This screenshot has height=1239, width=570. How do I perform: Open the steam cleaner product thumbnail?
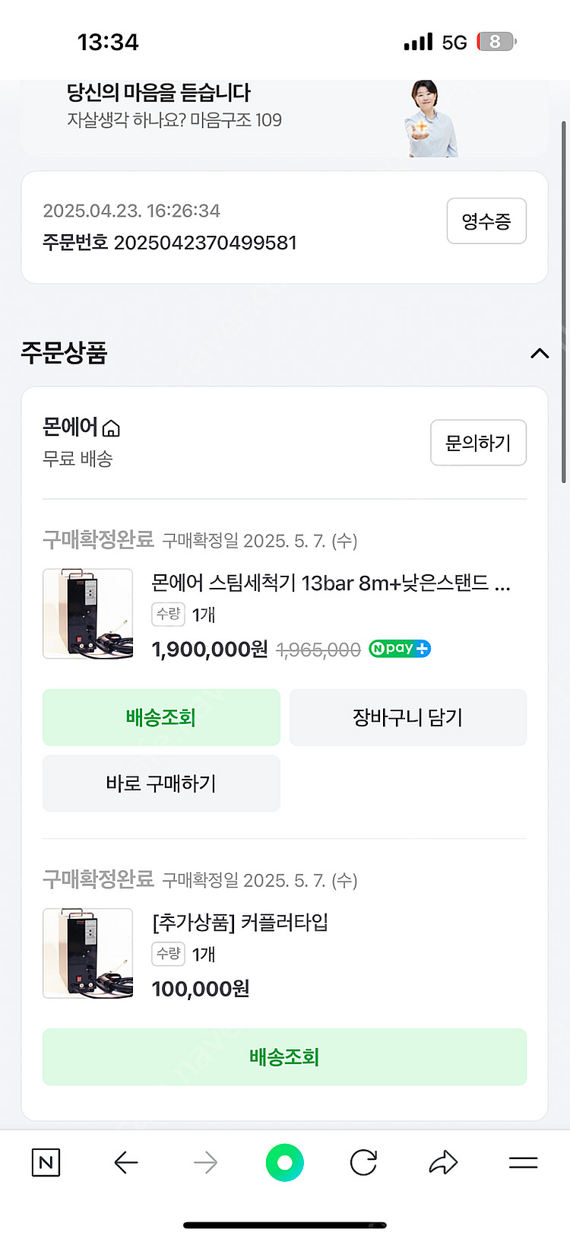(88, 613)
